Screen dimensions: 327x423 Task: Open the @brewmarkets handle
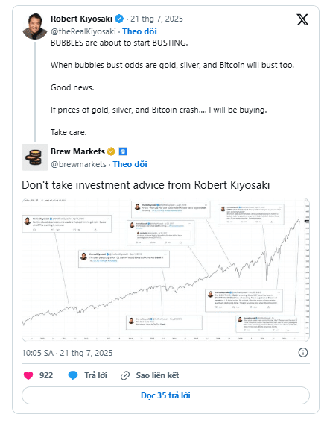78,164
